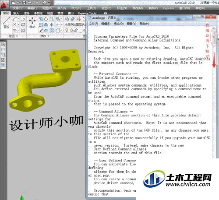Screen dimensions: 219x200
Task: Expand the 修改 (Modify) panel flyout
Action: [45, 36]
